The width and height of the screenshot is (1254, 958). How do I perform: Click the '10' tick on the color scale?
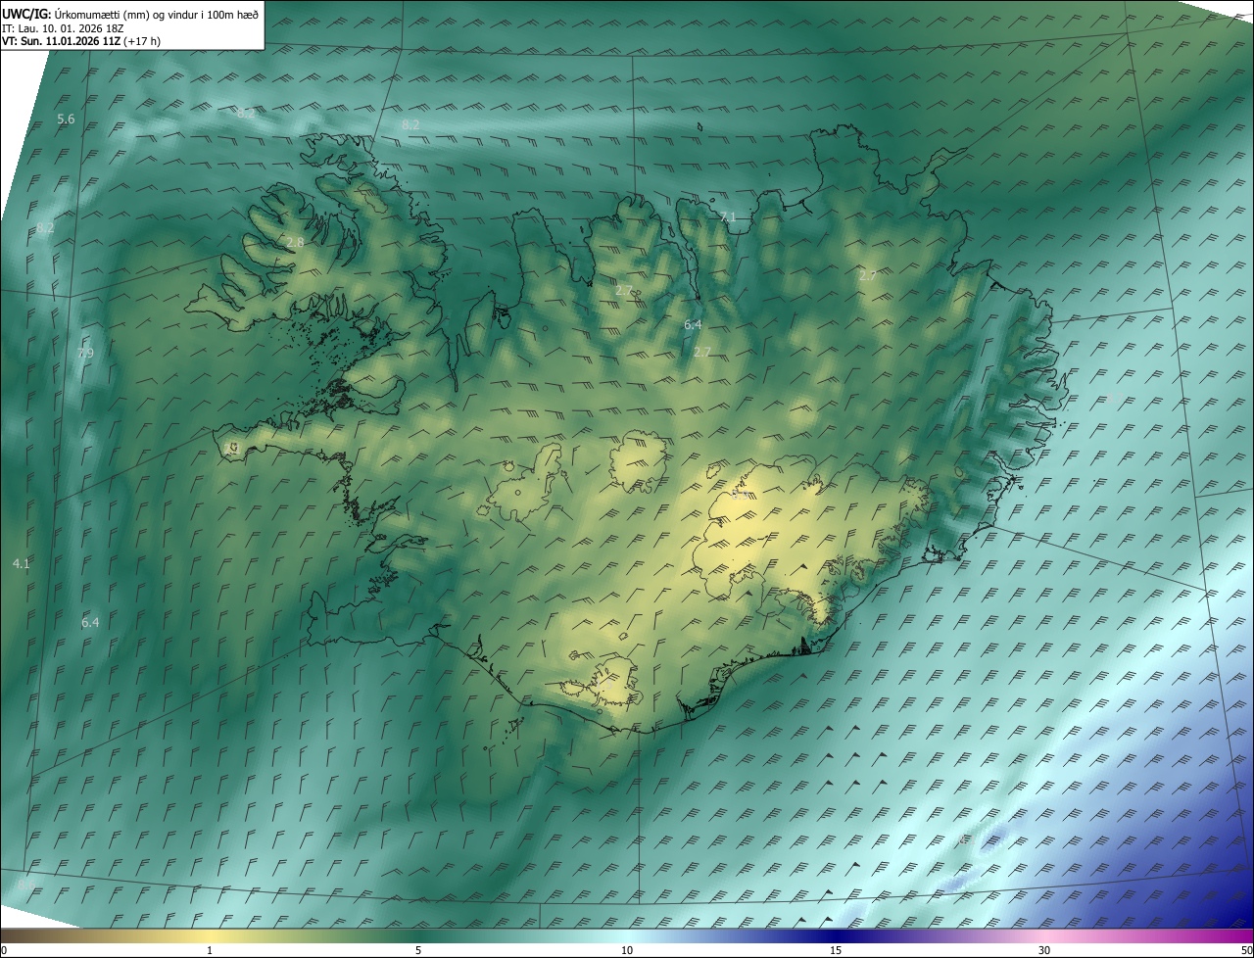(x=627, y=950)
